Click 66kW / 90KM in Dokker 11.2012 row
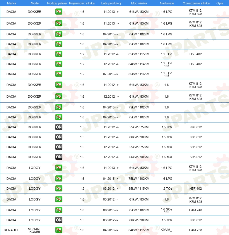Image resolution: width=229 pixels, height=235 pixels. click(139, 137)
